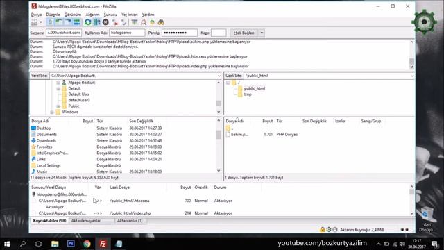Expand the Default tree node
The width and height of the screenshot is (444, 250).
coord(58,88)
